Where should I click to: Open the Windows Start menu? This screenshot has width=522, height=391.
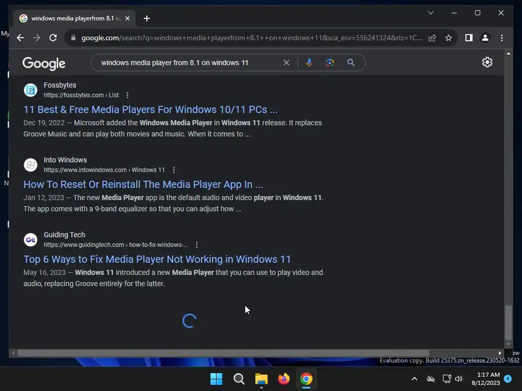tap(216, 379)
